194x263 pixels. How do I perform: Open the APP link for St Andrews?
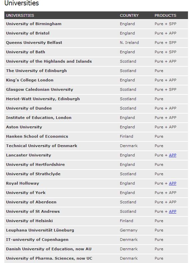coord(173,211)
